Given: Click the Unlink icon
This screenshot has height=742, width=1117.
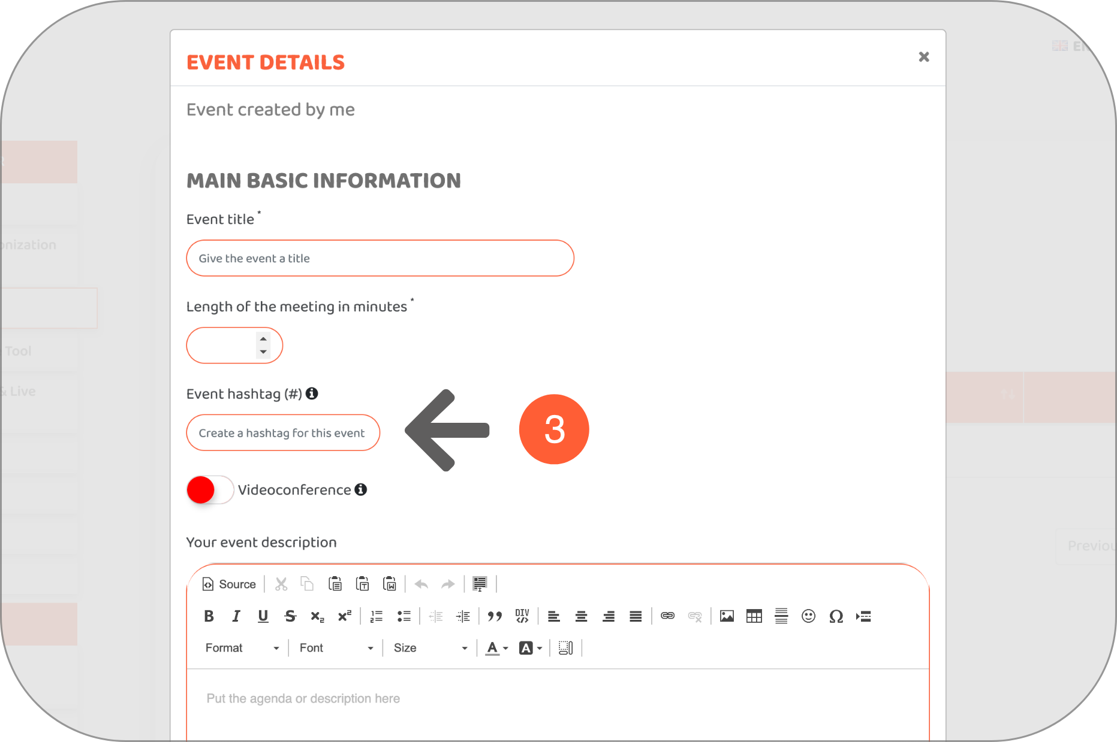Looking at the screenshot, I should click(695, 616).
